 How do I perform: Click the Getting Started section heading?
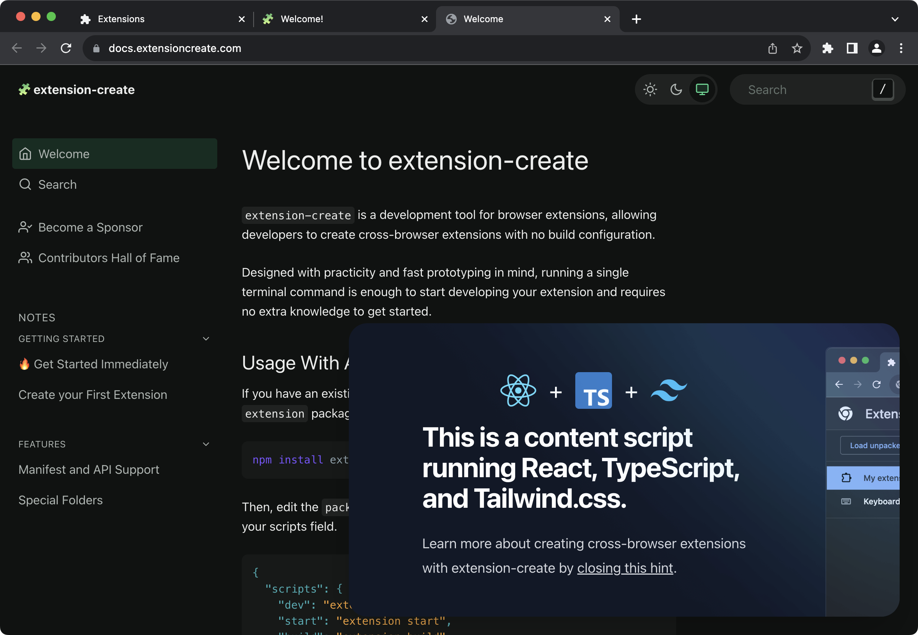pos(61,339)
